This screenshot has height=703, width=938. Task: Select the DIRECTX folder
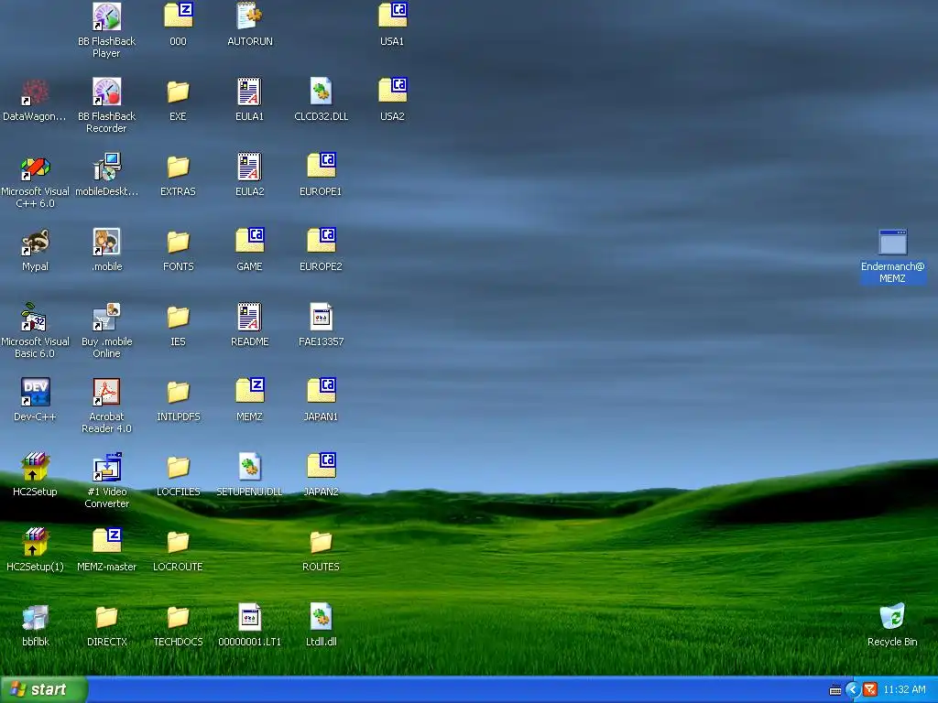pos(106,617)
